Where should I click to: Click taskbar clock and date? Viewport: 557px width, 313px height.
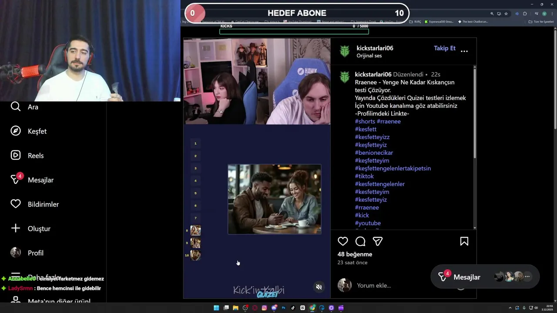coord(547,308)
